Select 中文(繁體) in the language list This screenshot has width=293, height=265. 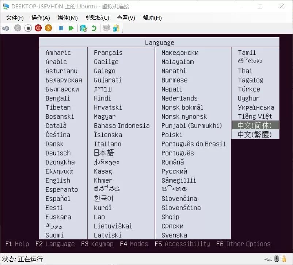[255, 134]
